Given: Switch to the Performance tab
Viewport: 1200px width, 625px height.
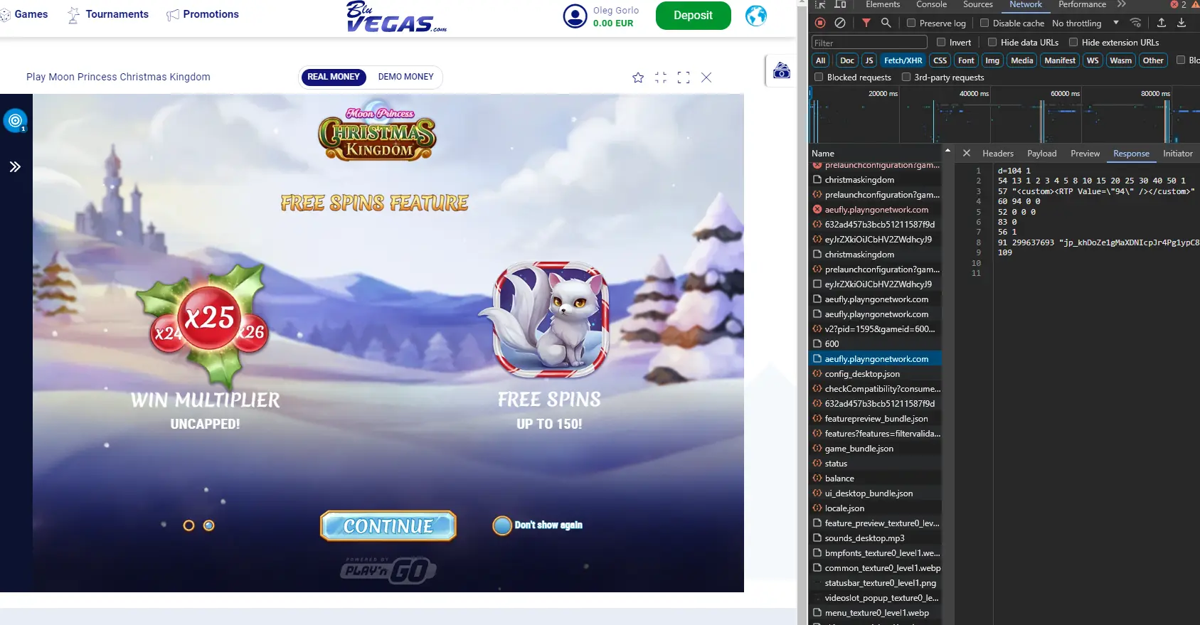Looking at the screenshot, I should point(1082,4).
